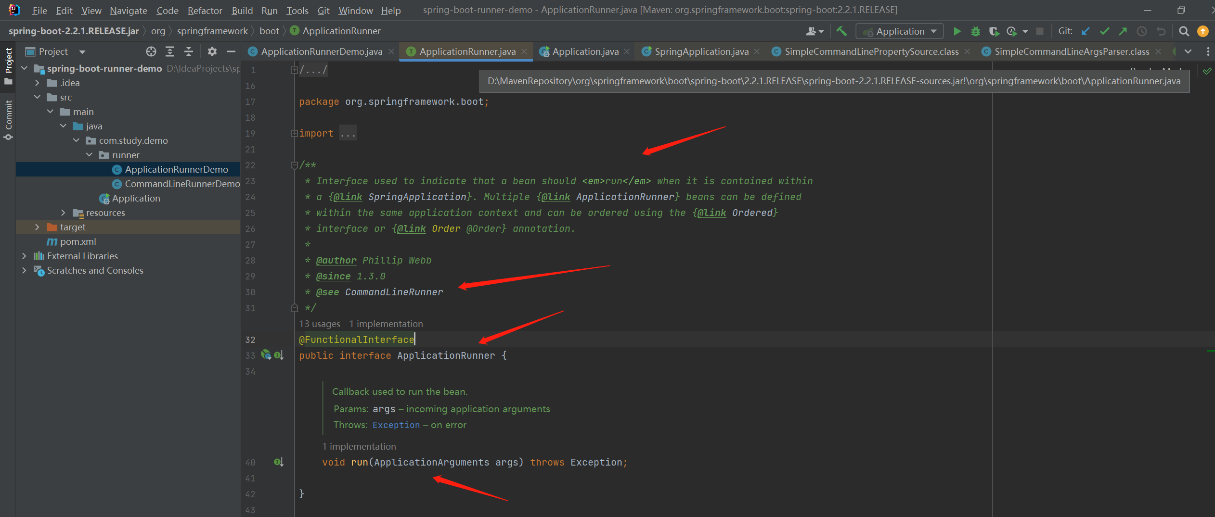
Task: Click 1 implementation hint above @FunctionalInterface
Action: point(386,324)
